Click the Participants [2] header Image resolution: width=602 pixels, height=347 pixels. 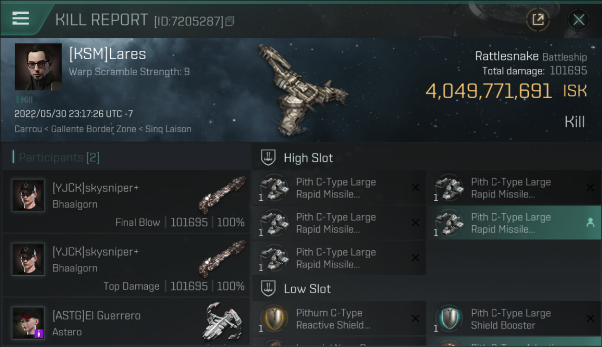[56, 157]
